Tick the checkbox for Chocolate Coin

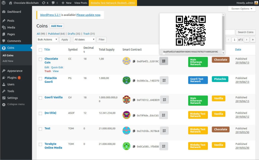[x=40, y=59]
